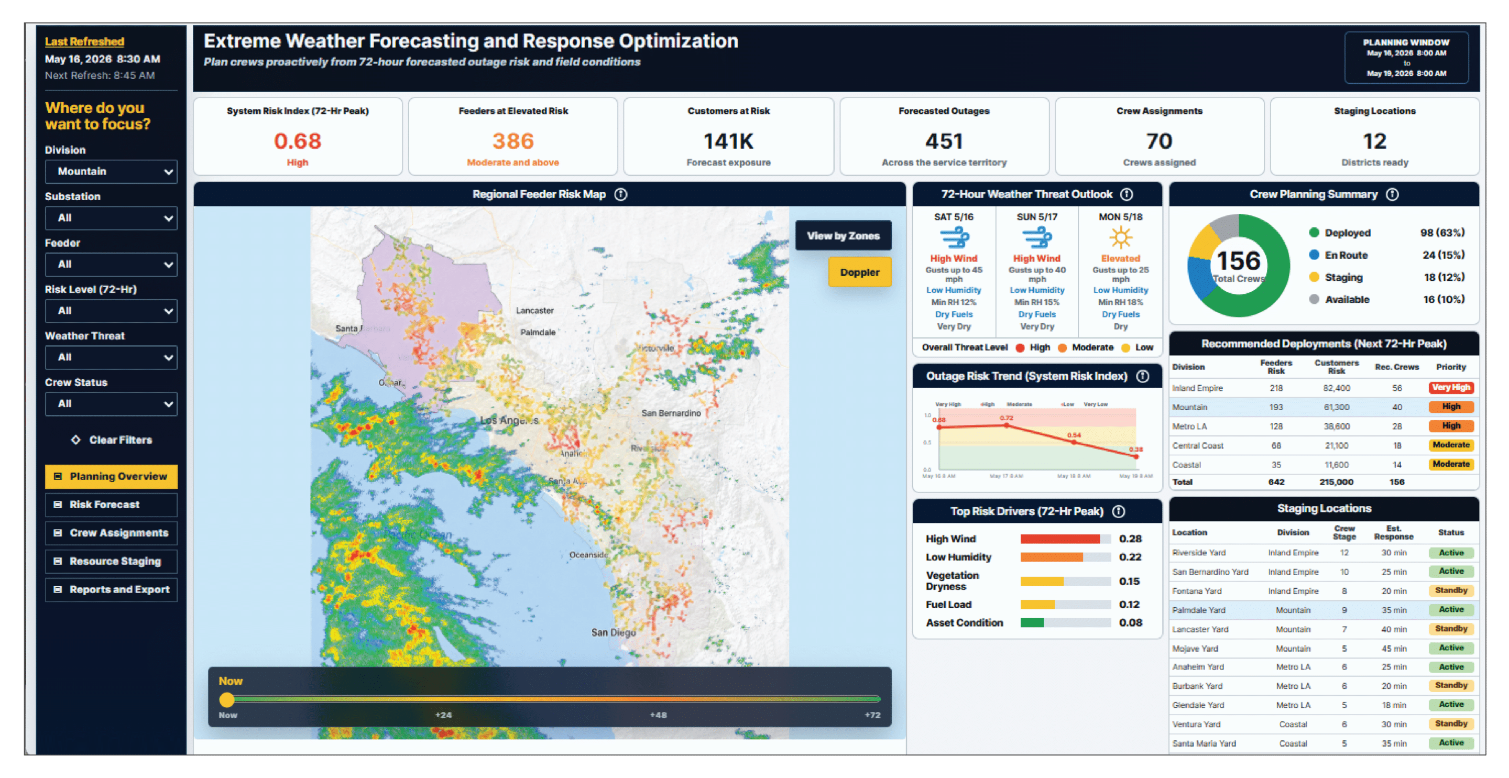Screen dimensions: 1509x778
Task: Select the Palmdale Yard staging row
Action: [x=1324, y=610]
